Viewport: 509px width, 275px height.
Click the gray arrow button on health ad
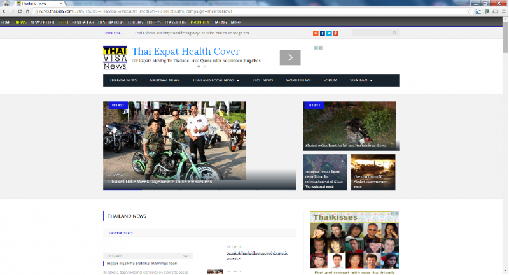290,57
